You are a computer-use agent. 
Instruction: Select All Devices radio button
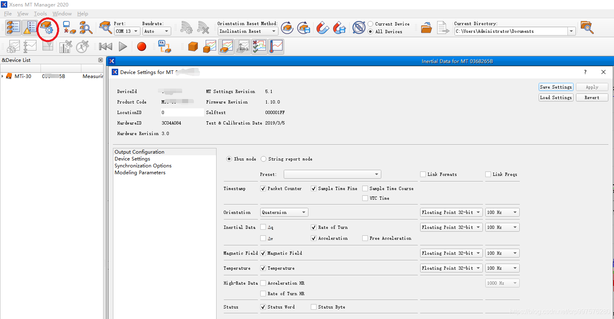370,32
